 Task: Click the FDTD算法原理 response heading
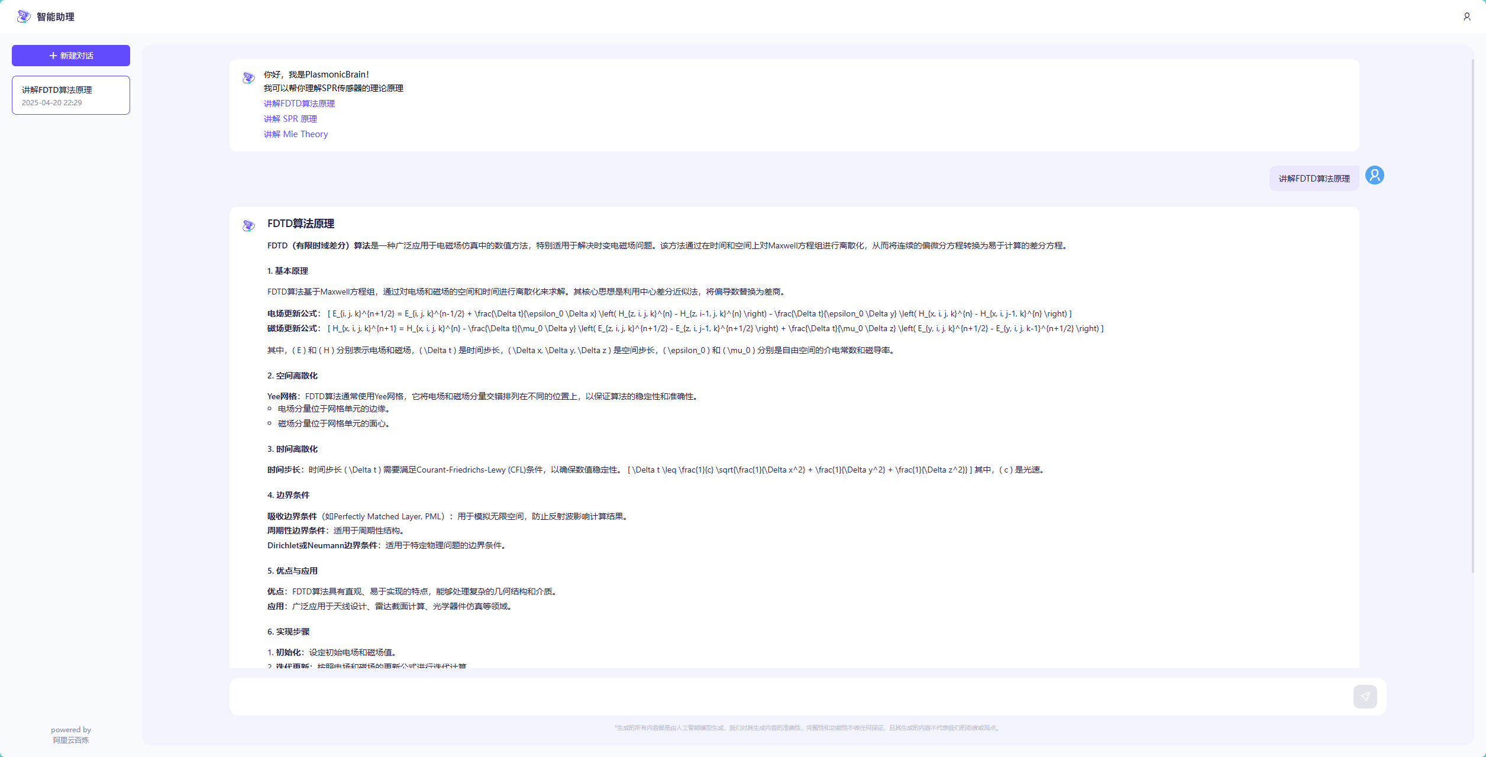pyautogui.click(x=301, y=224)
